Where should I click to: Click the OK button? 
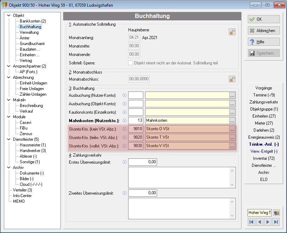point(264,19)
